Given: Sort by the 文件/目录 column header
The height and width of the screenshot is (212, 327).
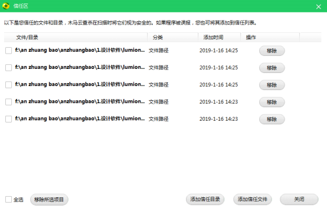Looking at the screenshot, I should tap(76, 38).
